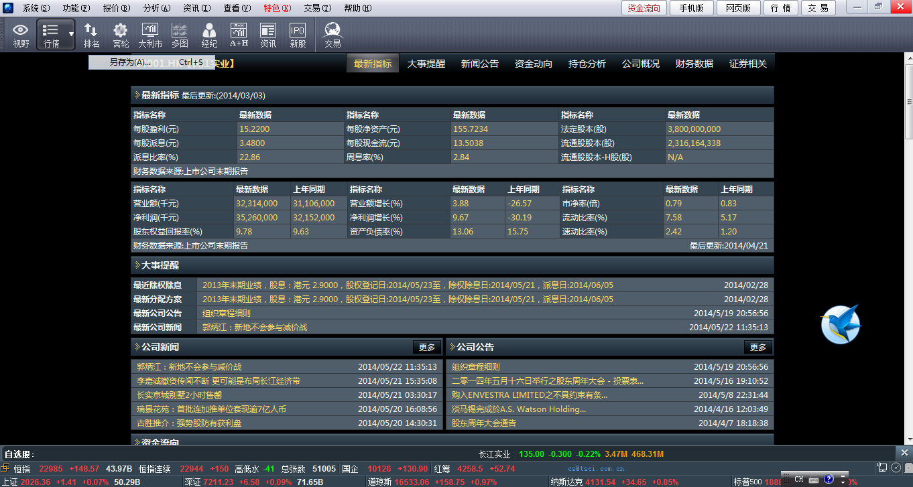The width and height of the screenshot is (913, 487).
Task: Switch to the 财务数据 tab
Action: (x=694, y=64)
